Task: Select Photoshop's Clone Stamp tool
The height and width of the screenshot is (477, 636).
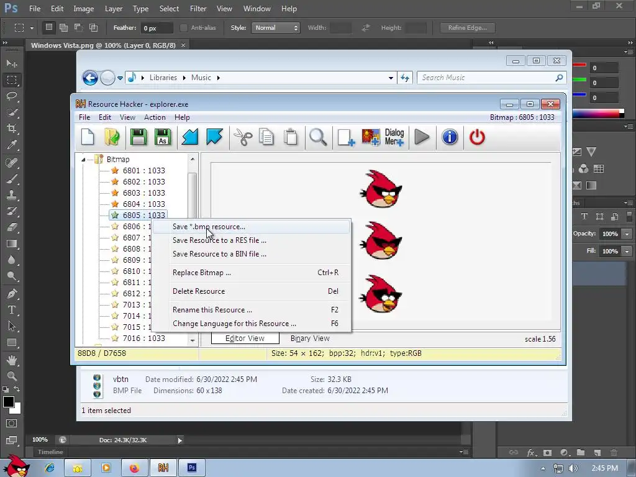Action: point(12,194)
